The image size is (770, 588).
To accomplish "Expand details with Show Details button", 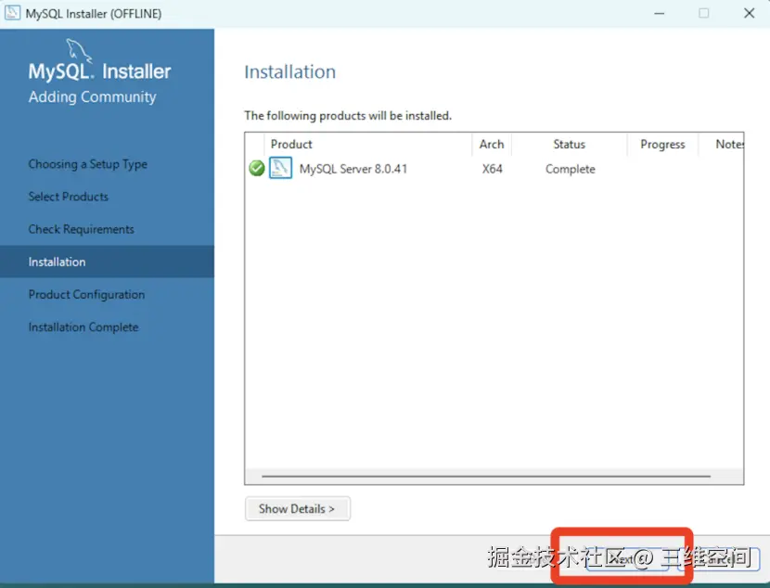I will click(x=297, y=508).
